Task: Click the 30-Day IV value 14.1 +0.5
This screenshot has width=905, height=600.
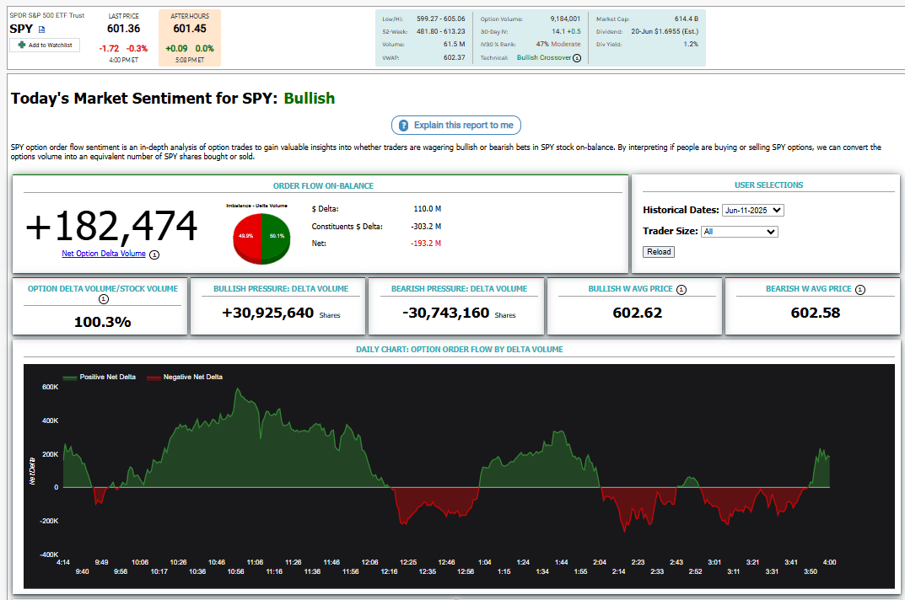Action: point(566,32)
